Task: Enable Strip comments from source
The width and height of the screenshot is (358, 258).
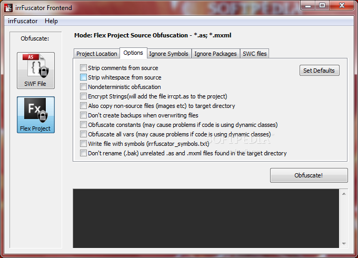Action: pyautogui.click(x=83, y=68)
